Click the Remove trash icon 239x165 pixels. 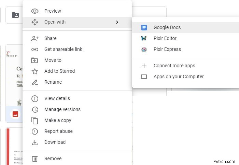click(35, 159)
